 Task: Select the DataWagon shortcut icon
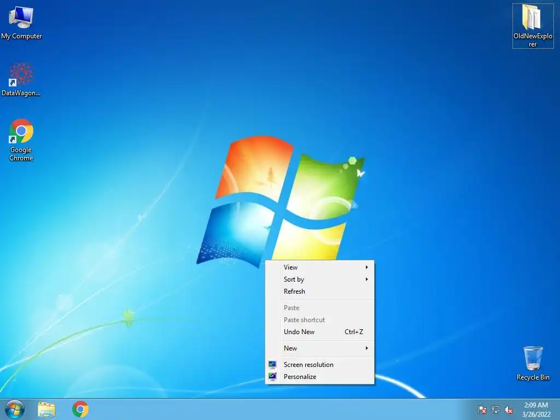click(21, 79)
